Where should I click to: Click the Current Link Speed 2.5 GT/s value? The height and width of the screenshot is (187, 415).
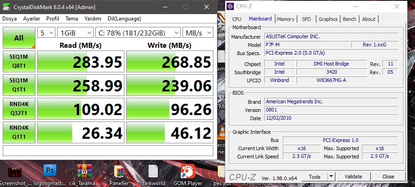pos(302,156)
